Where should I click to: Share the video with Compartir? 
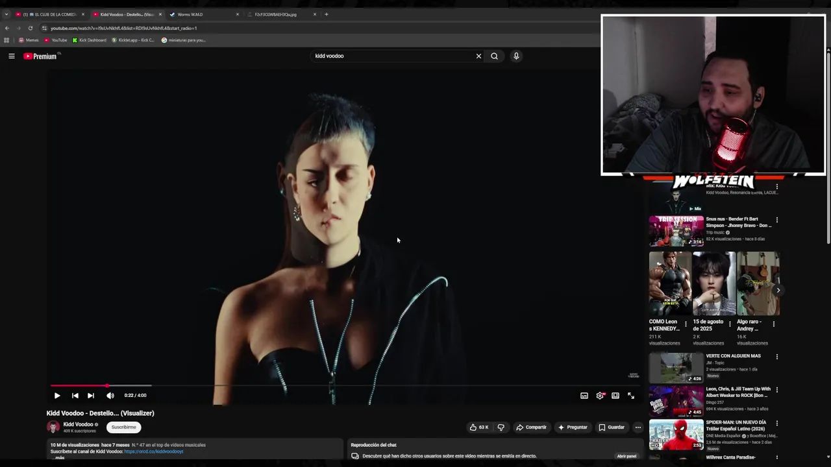532,427
